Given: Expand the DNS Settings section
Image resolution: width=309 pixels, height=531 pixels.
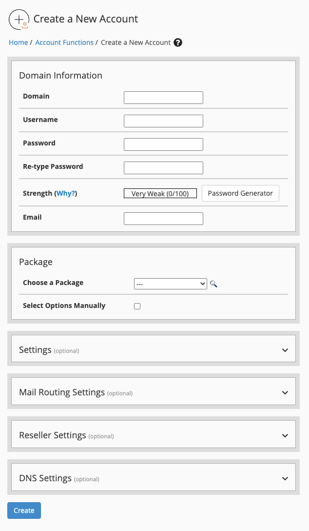Looking at the screenshot, I should click(x=154, y=477).
